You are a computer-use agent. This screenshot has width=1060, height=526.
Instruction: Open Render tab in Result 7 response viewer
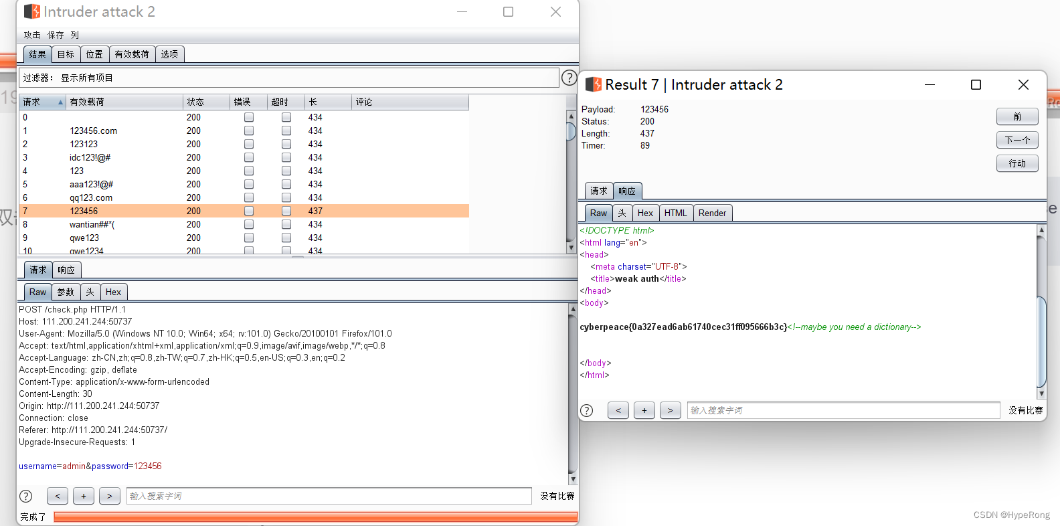(x=712, y=213)
